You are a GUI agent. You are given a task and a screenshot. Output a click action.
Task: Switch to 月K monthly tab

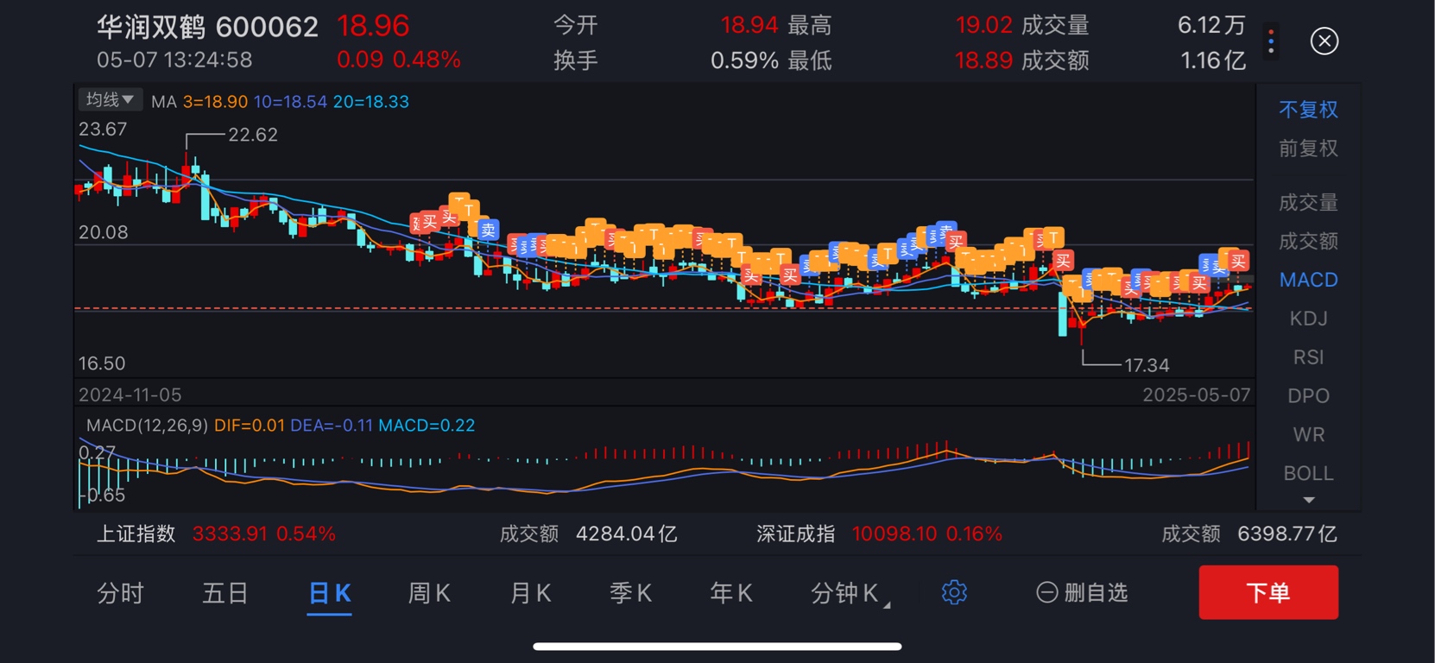pyautogui.click(x=530, y=593)
